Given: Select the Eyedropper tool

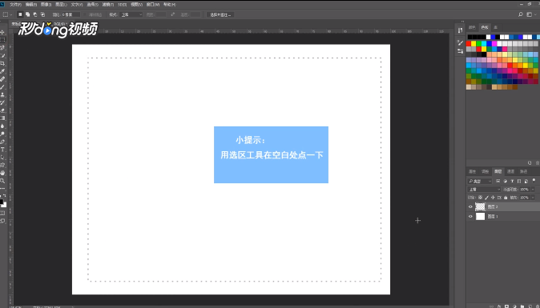Looking at the screenshot, I should pyautogui.click(x=2, y=71).
